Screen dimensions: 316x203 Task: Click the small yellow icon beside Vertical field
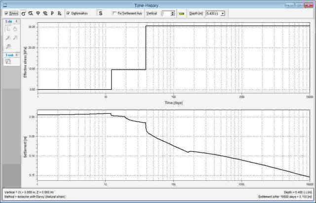181,13
